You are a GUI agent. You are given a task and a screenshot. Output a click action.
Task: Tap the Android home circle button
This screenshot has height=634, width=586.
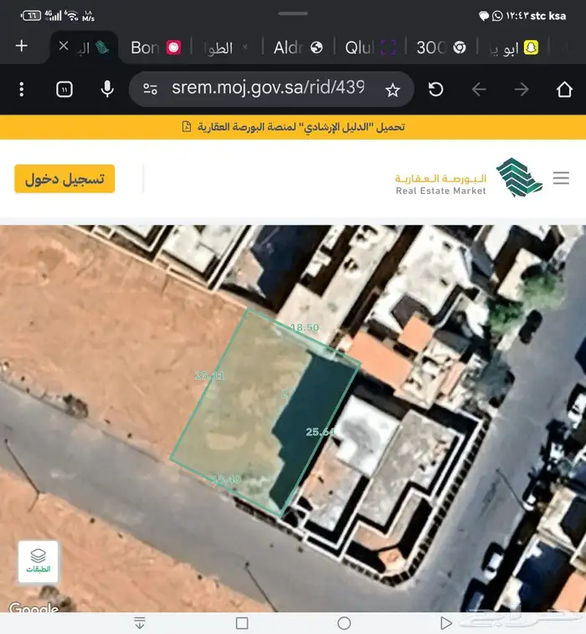pos(344,623)
